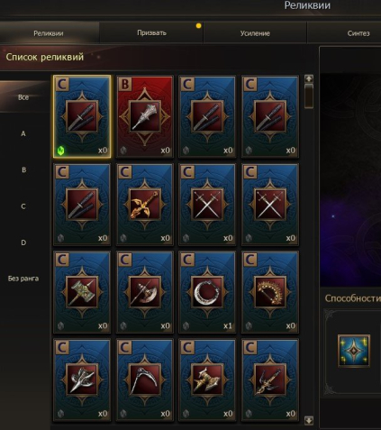The height and width of the screenshot is (430, 381).
Task: Click the blue star ability icon
Action: coord(354,351)
